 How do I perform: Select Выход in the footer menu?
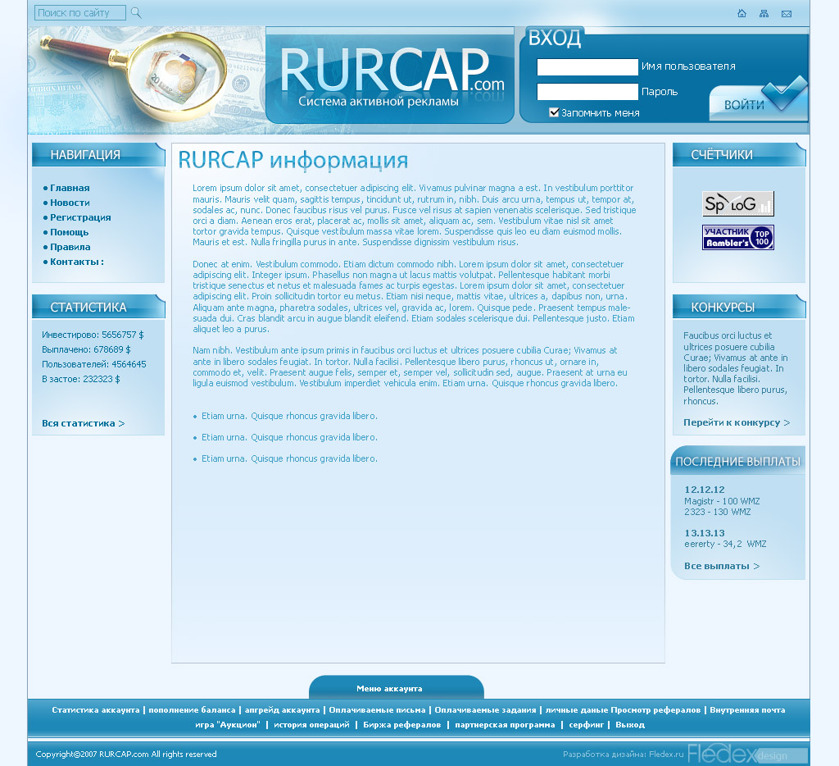633,724
